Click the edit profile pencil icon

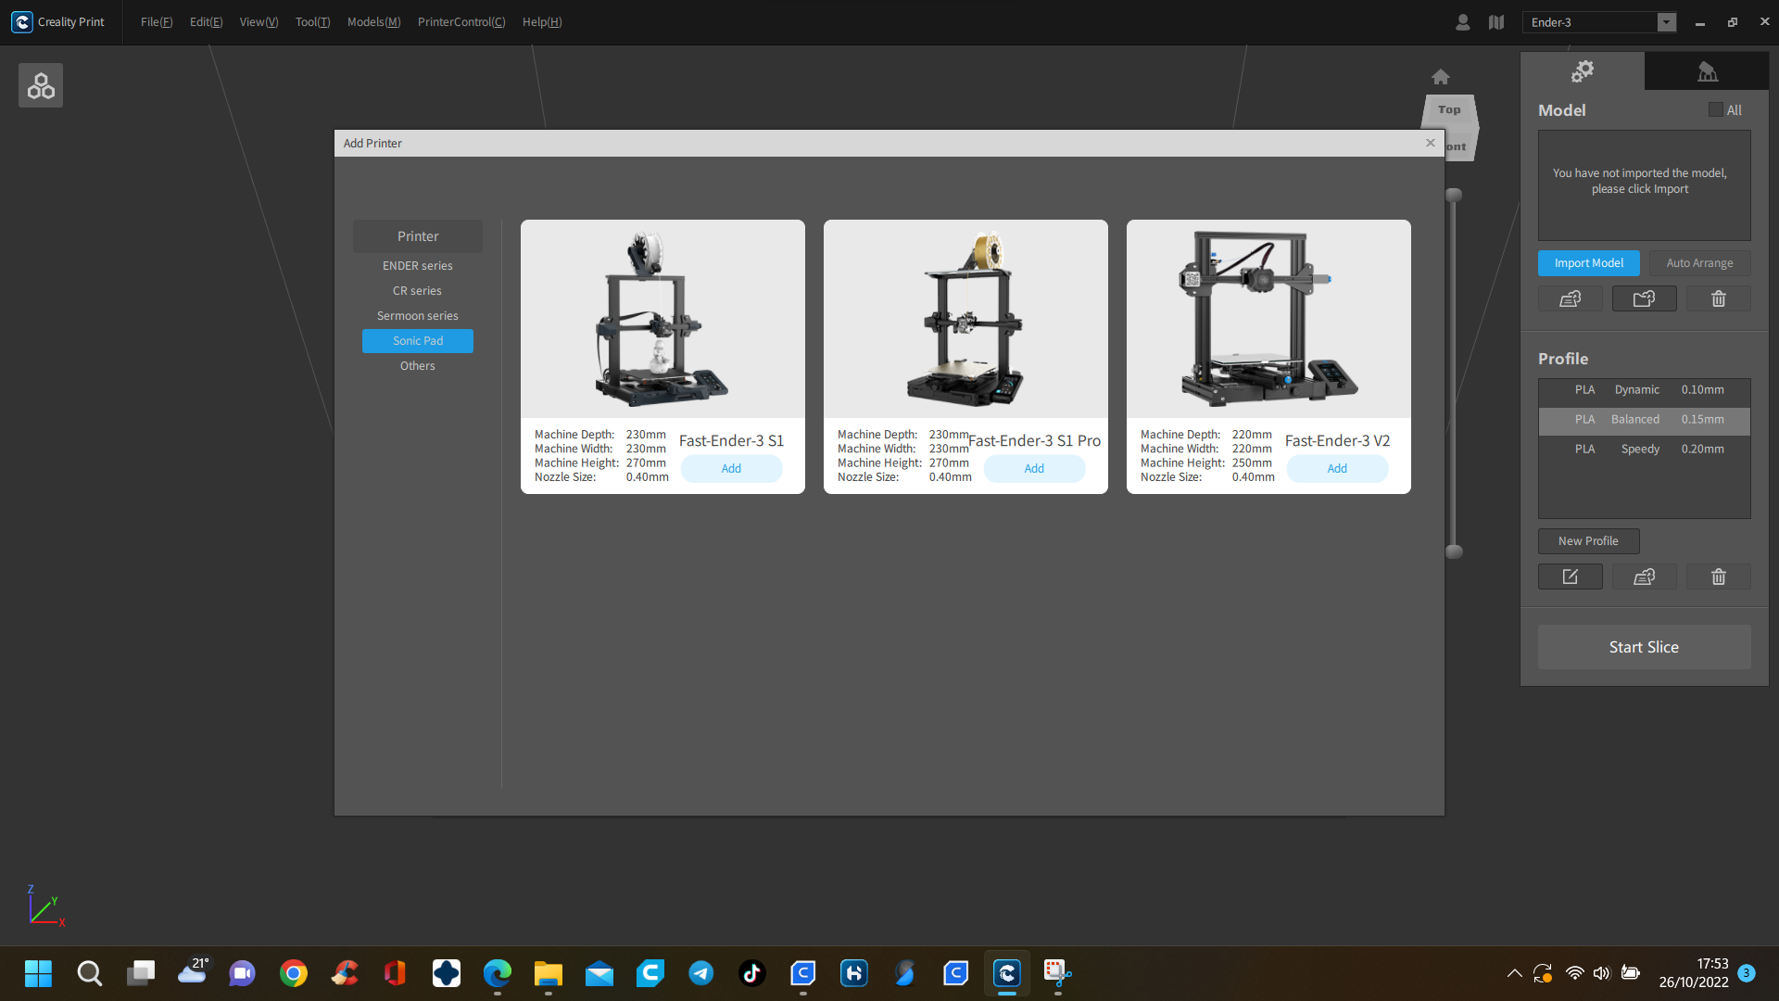tap(1570, 577)
